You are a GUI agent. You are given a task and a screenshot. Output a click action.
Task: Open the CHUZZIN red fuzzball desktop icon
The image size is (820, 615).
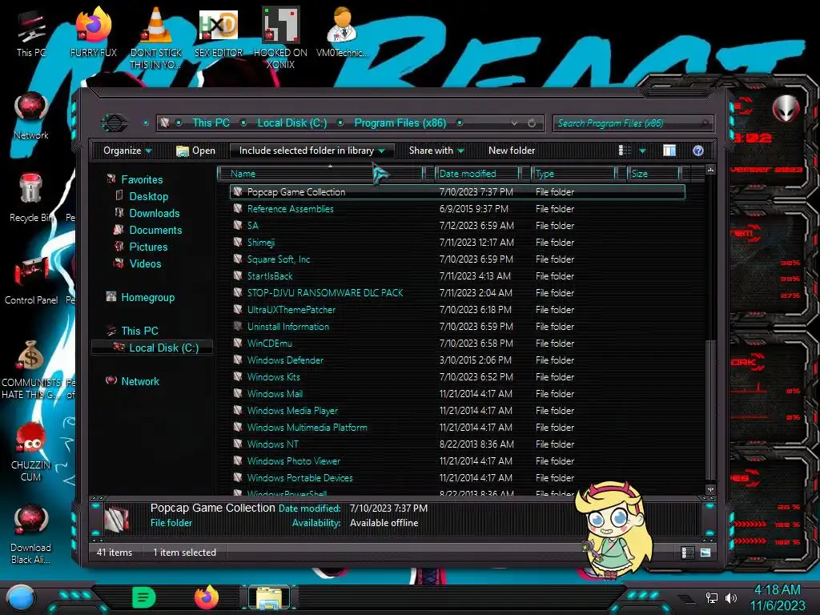coord(31,452)
